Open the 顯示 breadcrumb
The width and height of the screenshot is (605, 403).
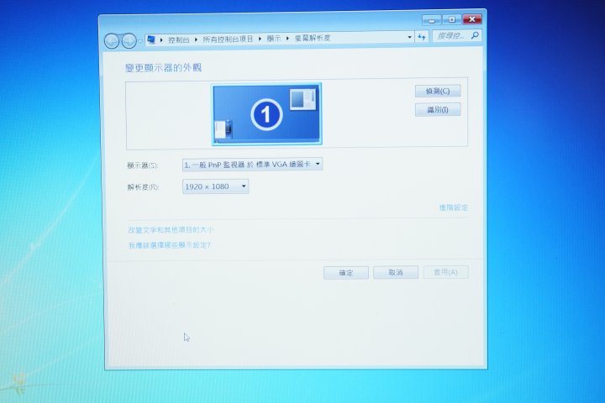(274, 39)
